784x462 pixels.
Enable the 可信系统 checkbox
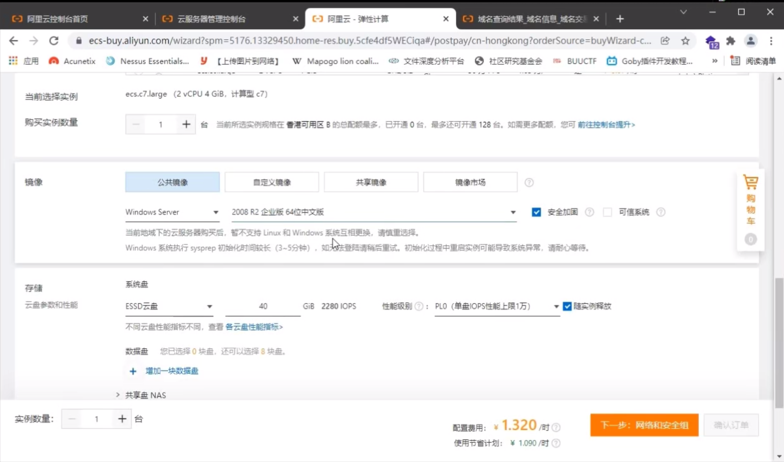click(x=608, y=212)
